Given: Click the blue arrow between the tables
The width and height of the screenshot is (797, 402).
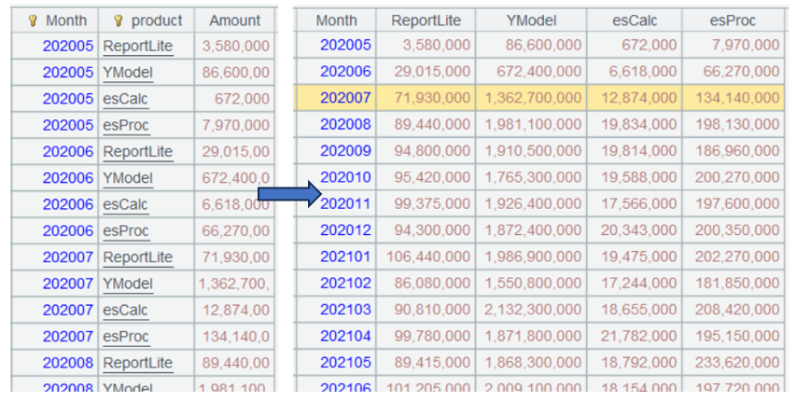Looking at the screenshot, I should (288, 193).
